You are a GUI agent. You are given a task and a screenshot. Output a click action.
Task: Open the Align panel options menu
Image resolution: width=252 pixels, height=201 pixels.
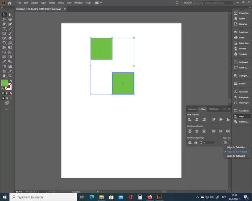click(229, 109)
